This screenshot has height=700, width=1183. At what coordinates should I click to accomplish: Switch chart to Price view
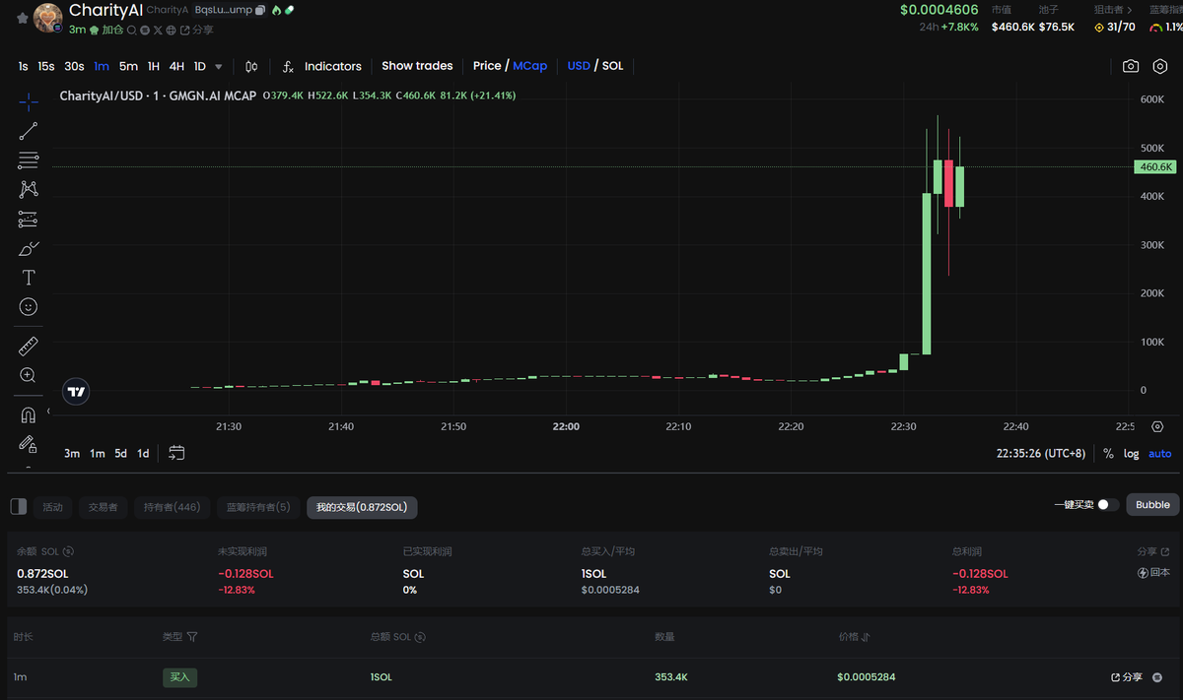(487, 66)
